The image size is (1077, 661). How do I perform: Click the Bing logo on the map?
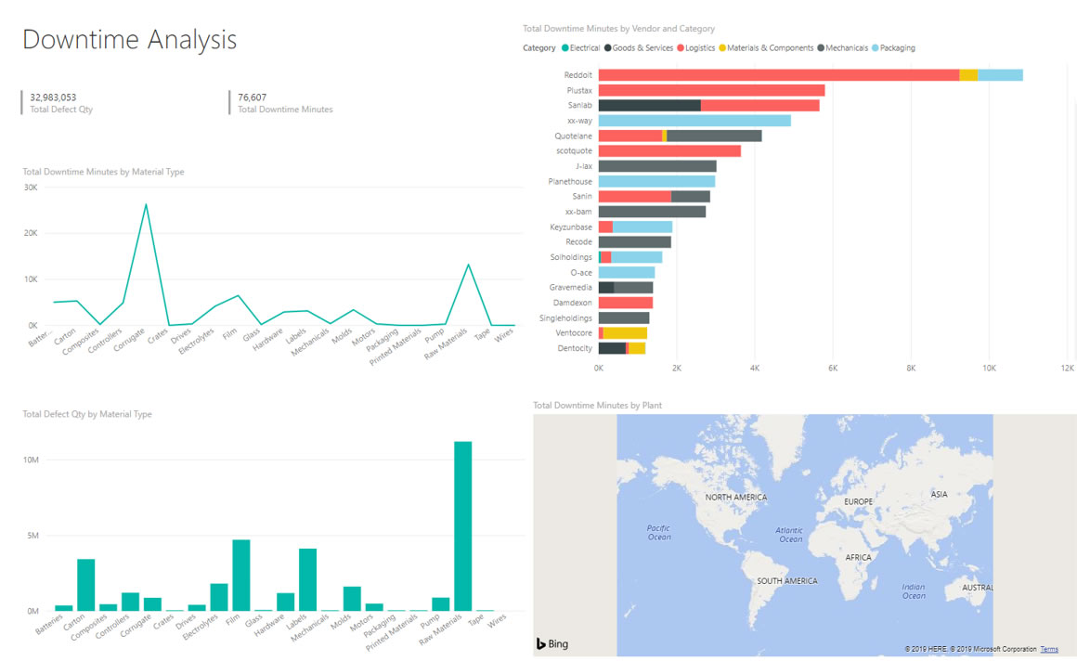pos(551,643)
